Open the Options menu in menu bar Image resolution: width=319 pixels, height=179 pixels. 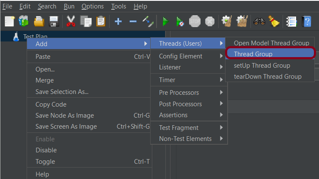click(x=92, y=6)
